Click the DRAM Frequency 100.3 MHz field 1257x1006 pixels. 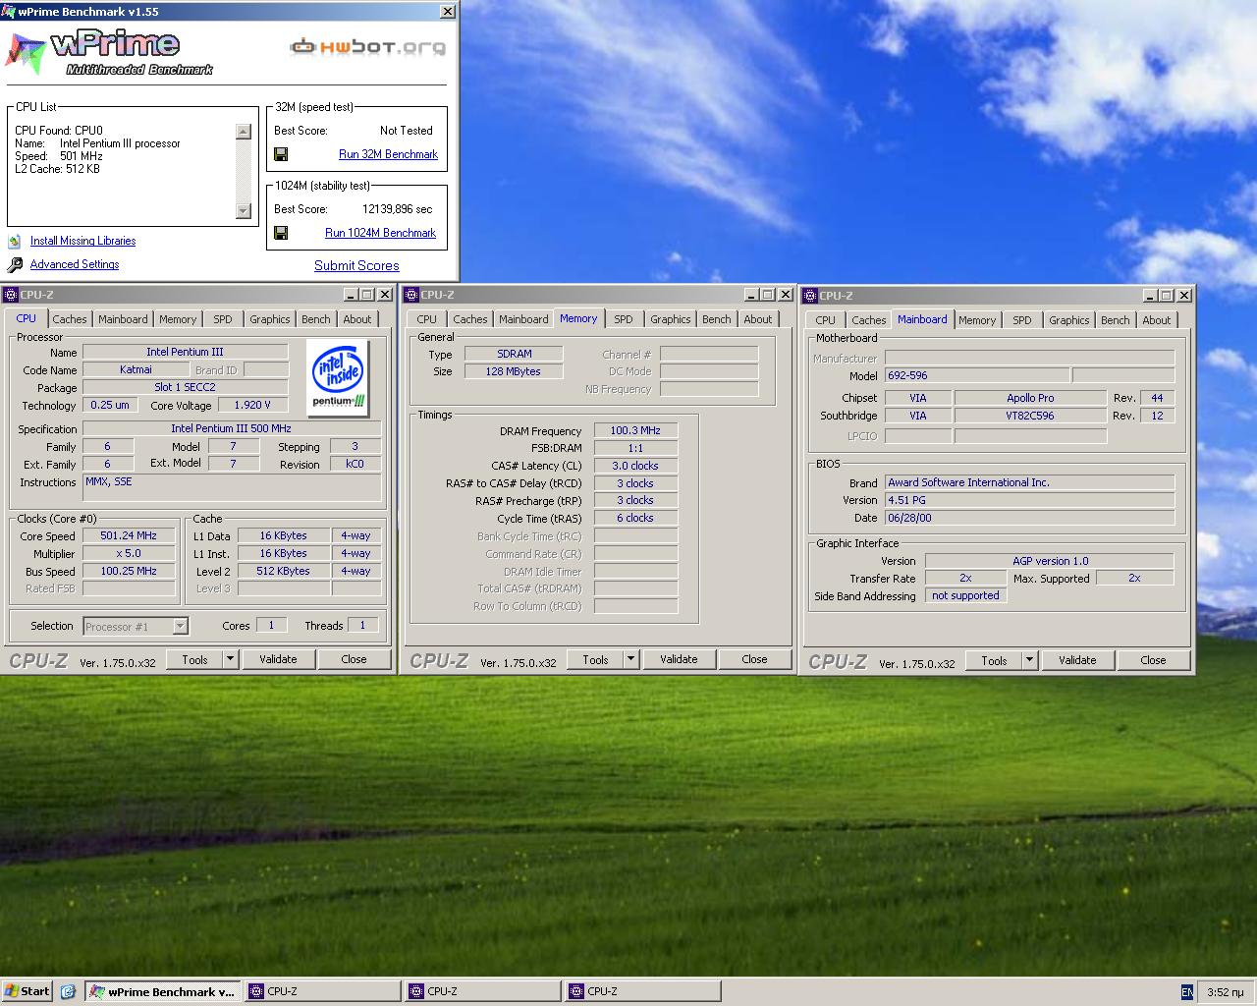pyautogui.click(x=635, y=430)
